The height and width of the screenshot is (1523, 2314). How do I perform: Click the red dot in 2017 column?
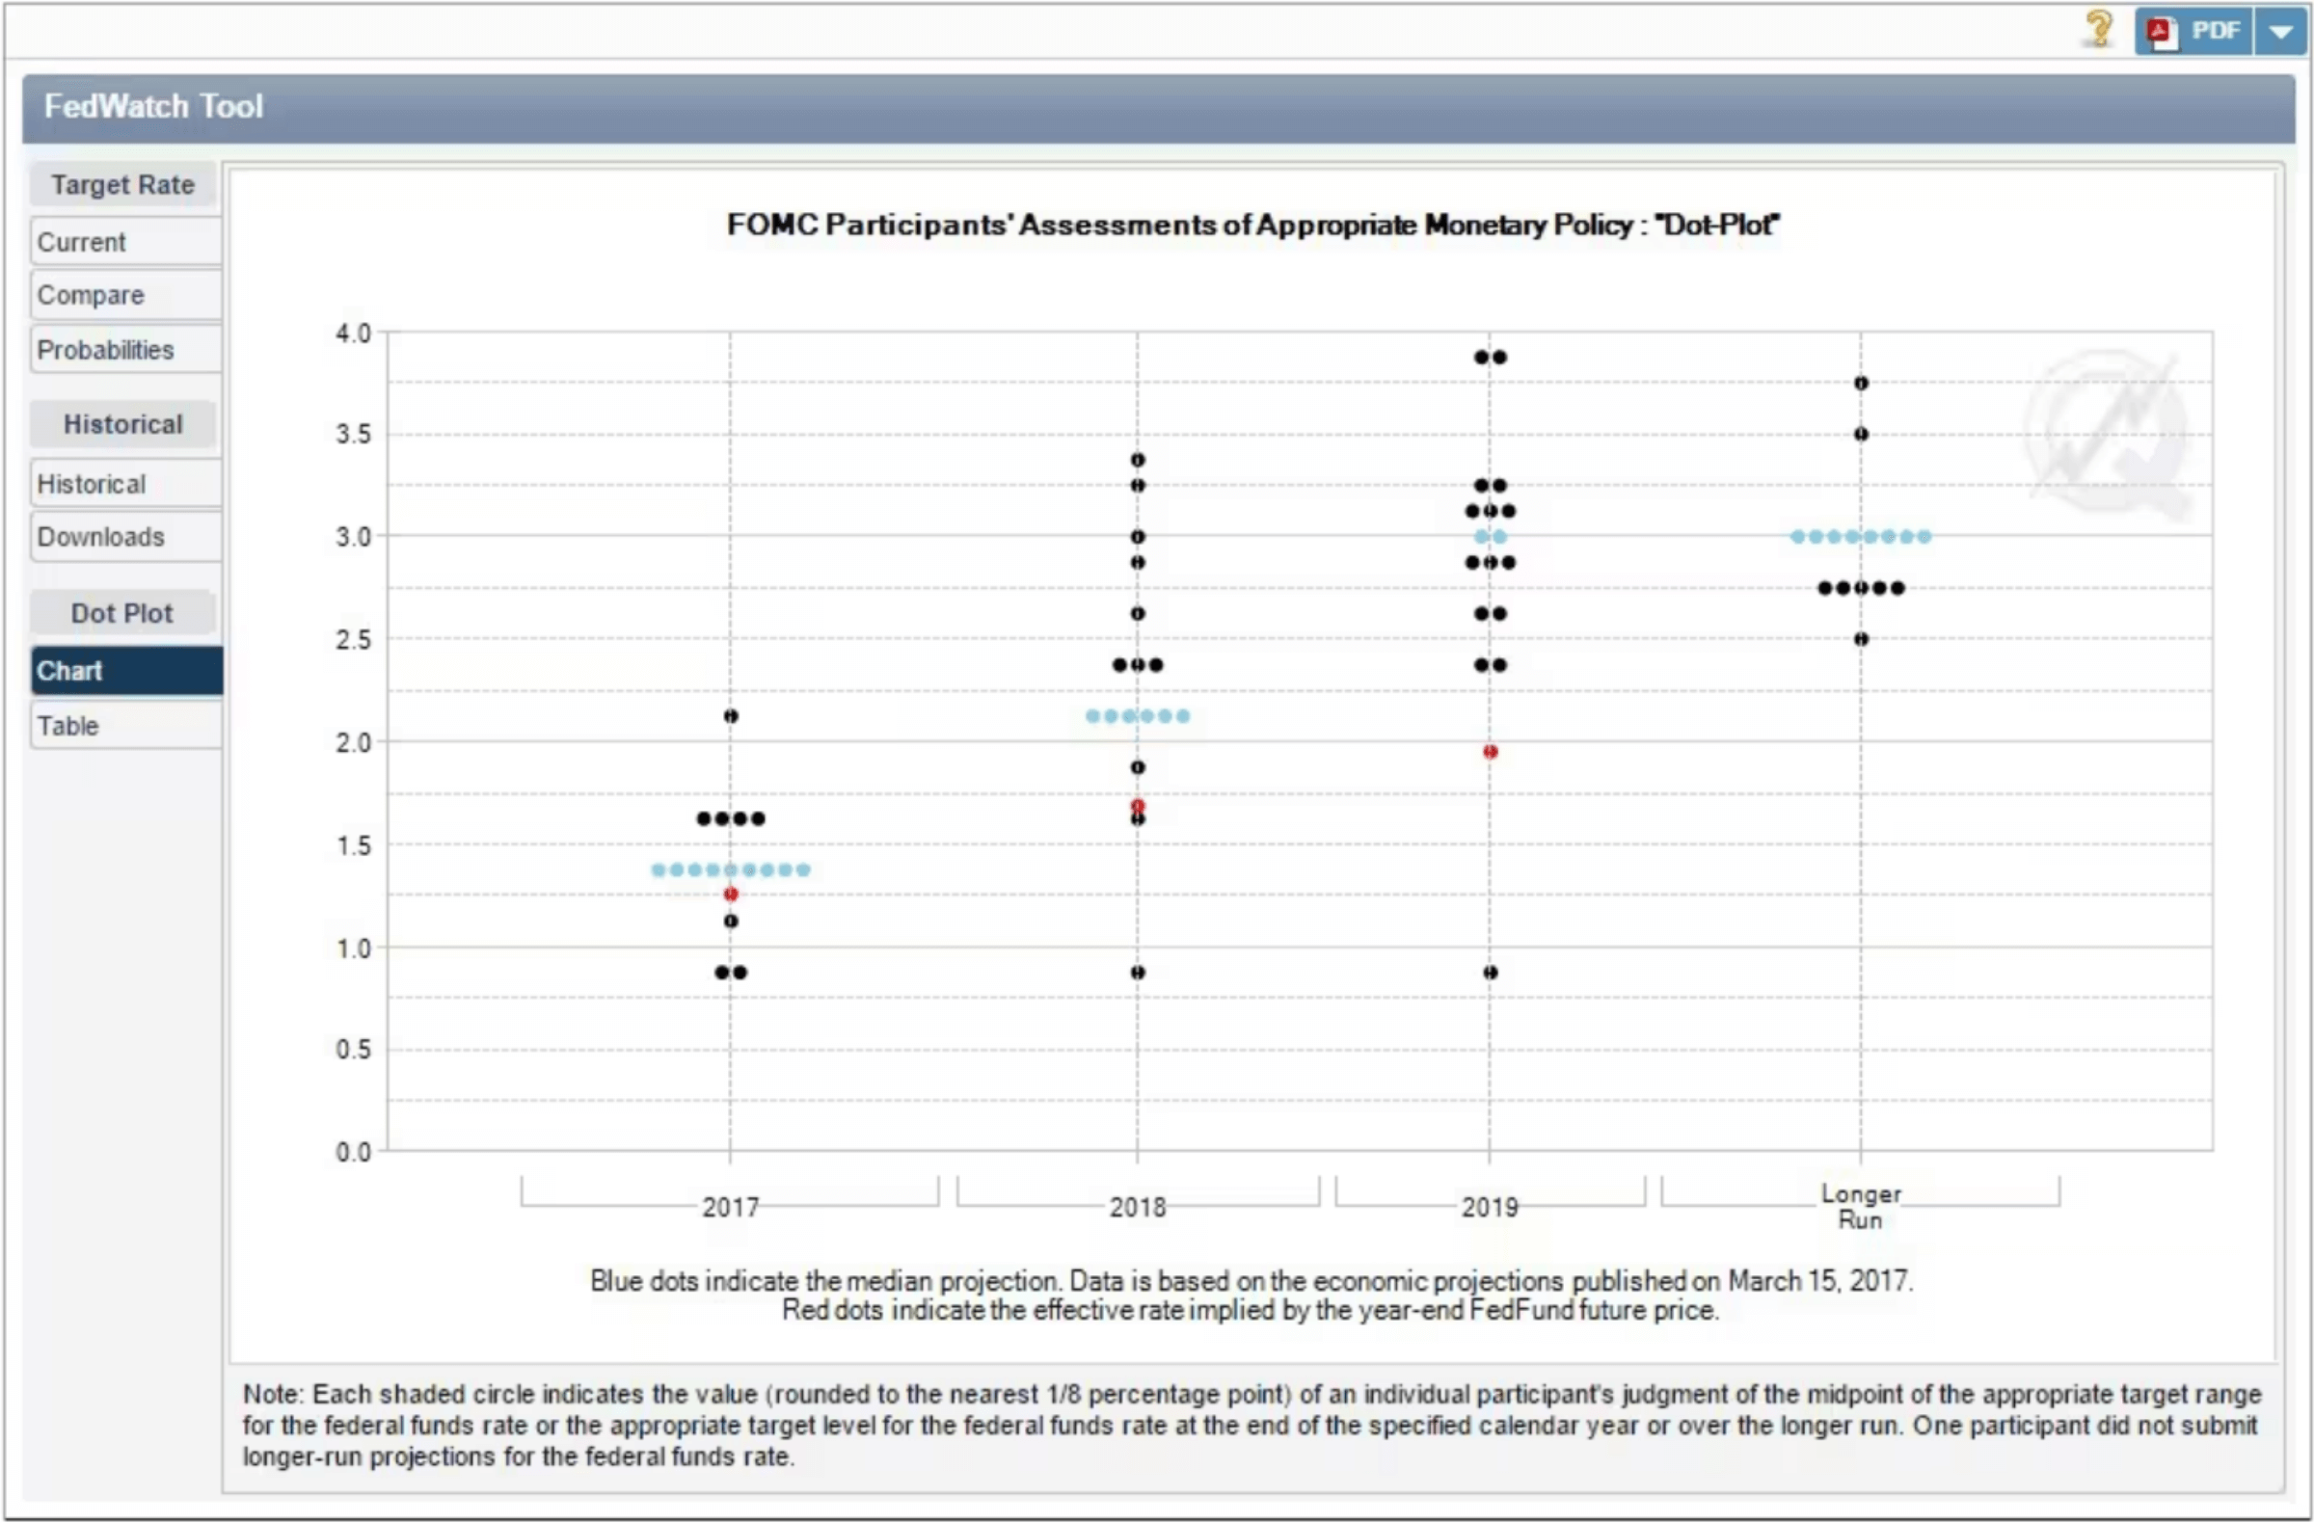click(x=730, y=895)
